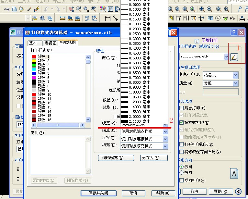
Task: Click the 编辑线宽 button
Action: [x=116, y=158]
